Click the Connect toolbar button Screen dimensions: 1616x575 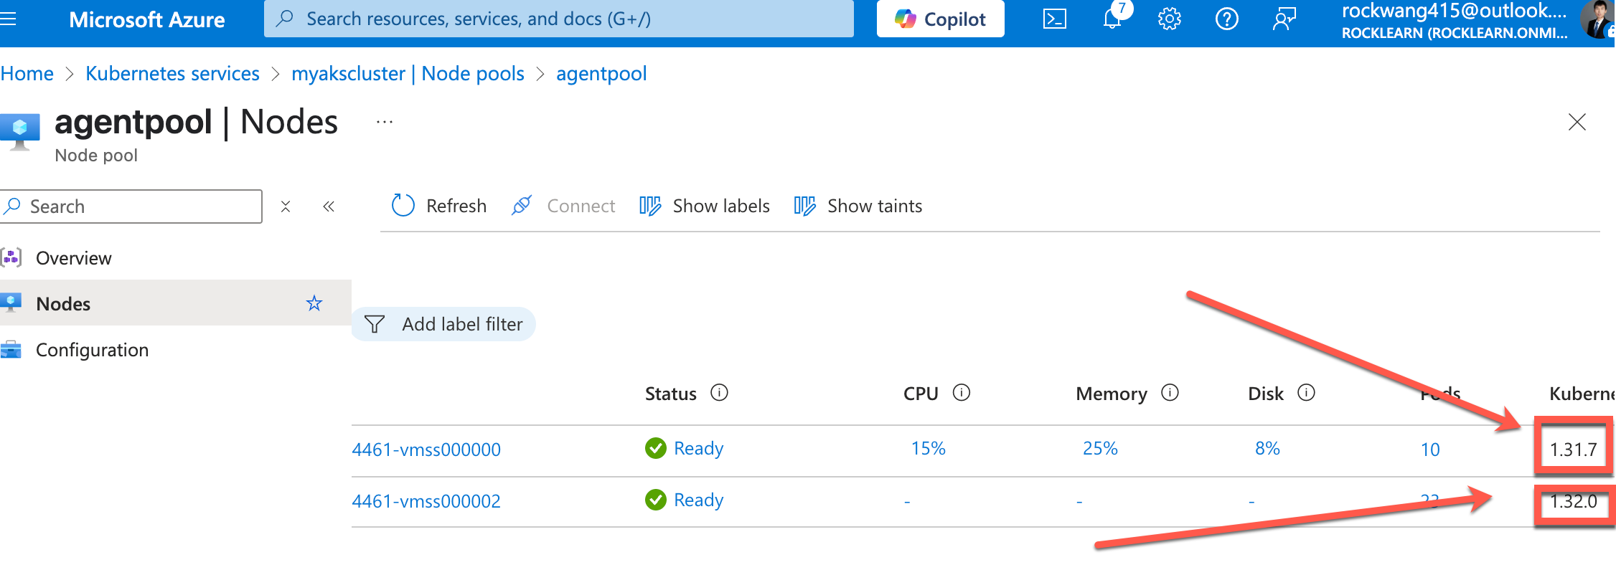coord(563,206)
